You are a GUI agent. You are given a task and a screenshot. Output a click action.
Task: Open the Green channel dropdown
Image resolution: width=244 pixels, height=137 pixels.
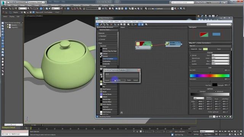point(220,58)
